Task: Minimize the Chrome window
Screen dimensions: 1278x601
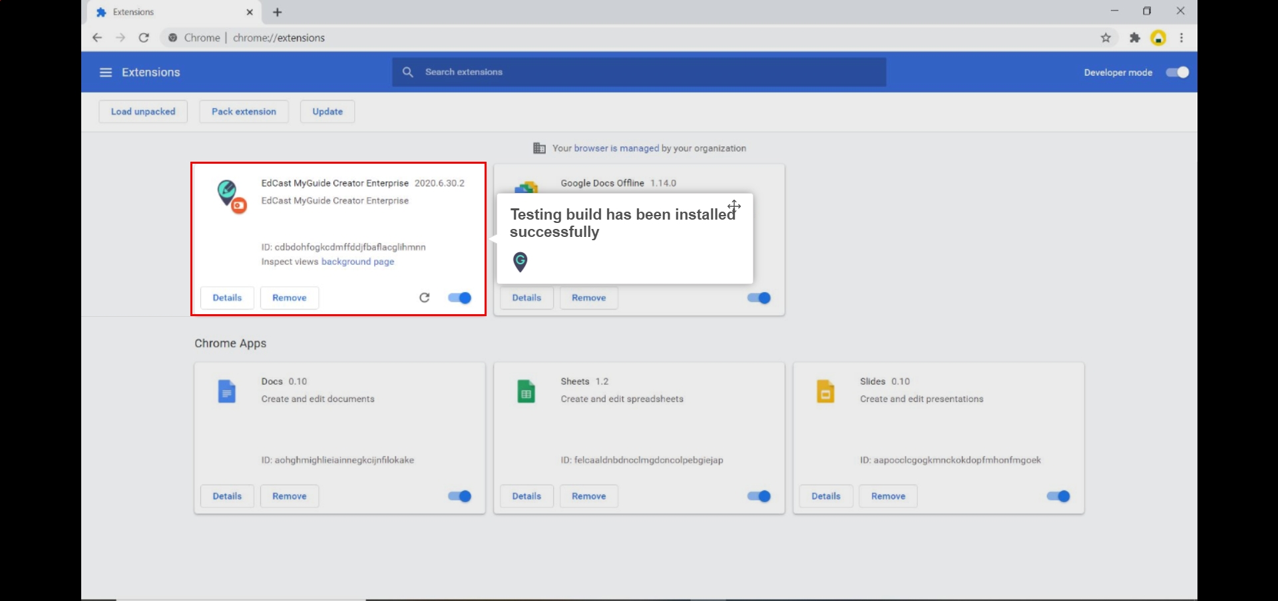Action: coord(1114,11)
